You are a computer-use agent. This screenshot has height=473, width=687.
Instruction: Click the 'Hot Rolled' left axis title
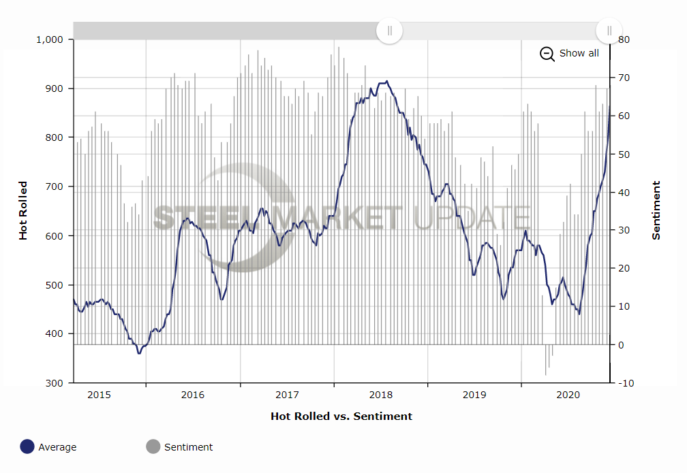click(x=23, y=210)
